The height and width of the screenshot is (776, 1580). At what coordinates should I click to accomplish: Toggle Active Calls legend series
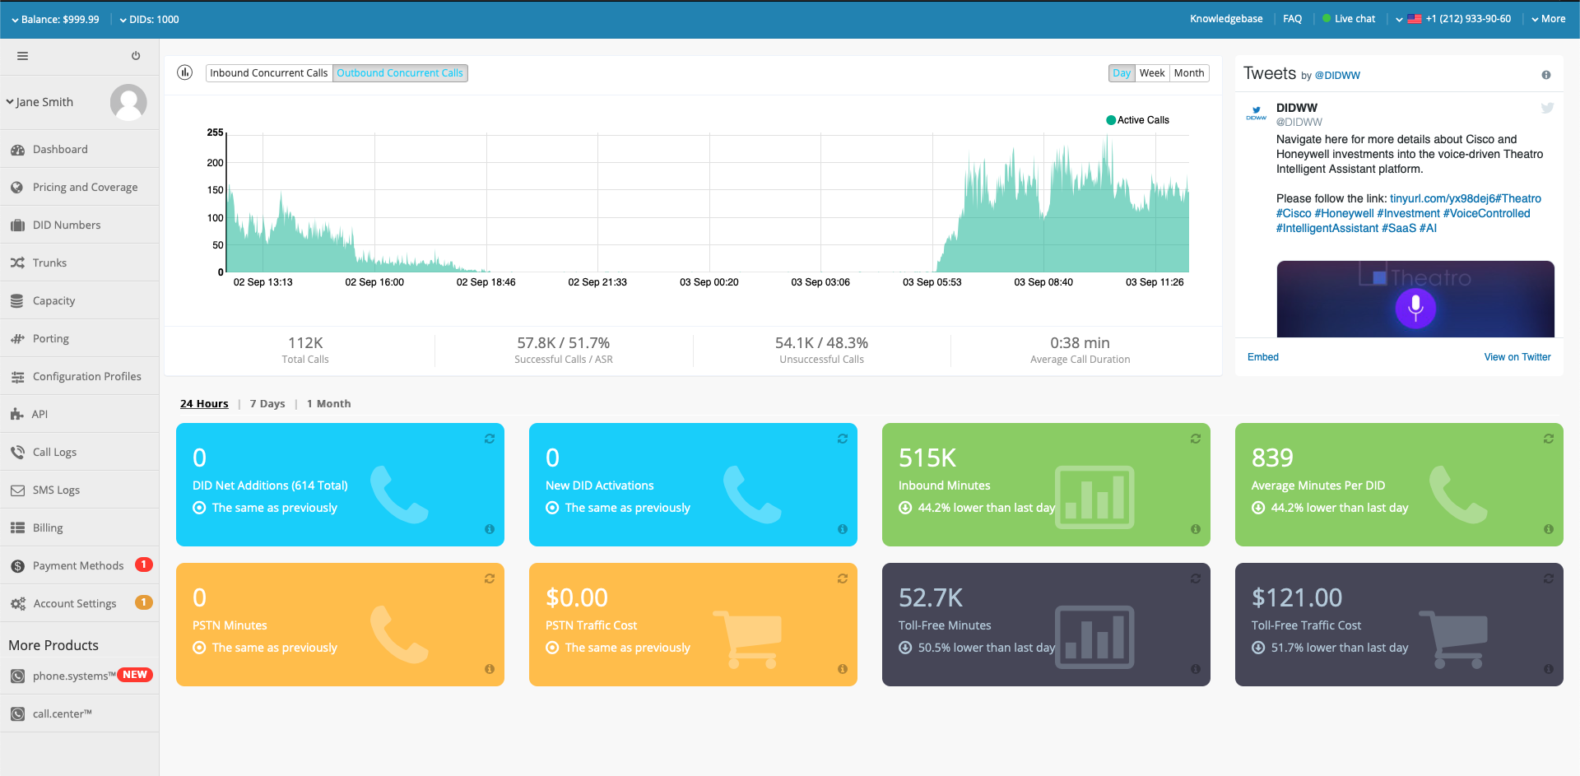(1137, 120)
